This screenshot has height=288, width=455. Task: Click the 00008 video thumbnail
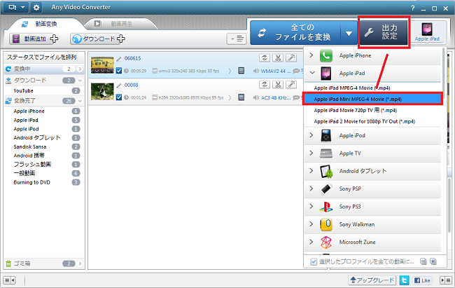tap(102, 92)
